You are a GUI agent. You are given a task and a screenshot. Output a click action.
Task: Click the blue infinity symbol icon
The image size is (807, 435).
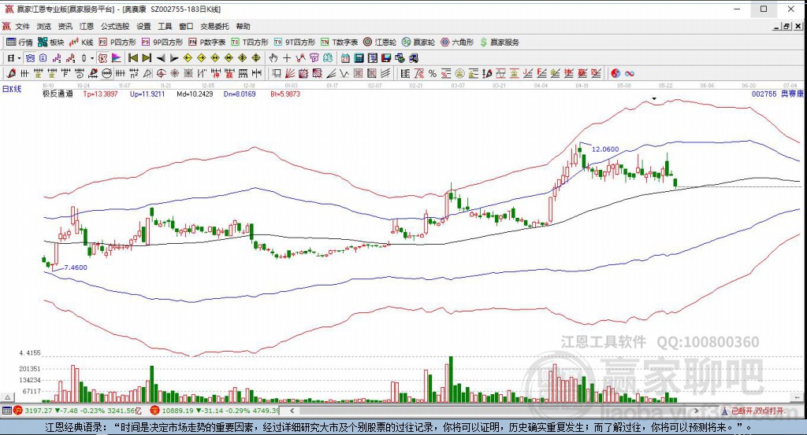pyautogui.click(x=629, y=73)
